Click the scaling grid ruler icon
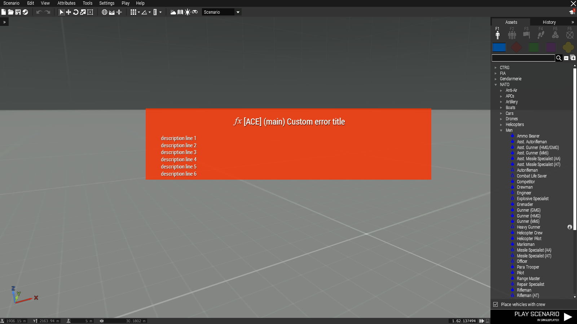This screenshot has height=324, width=577. pyautogui.click(x=155, y=12)
